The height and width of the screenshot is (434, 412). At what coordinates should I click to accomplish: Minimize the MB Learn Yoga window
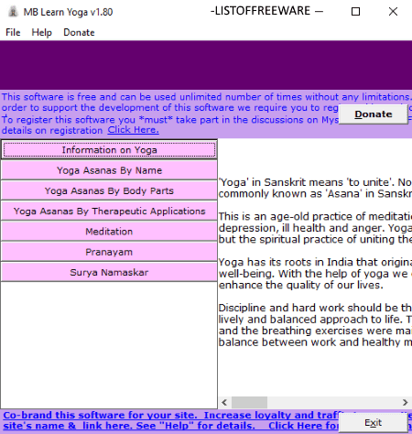[x=319, y=12]
